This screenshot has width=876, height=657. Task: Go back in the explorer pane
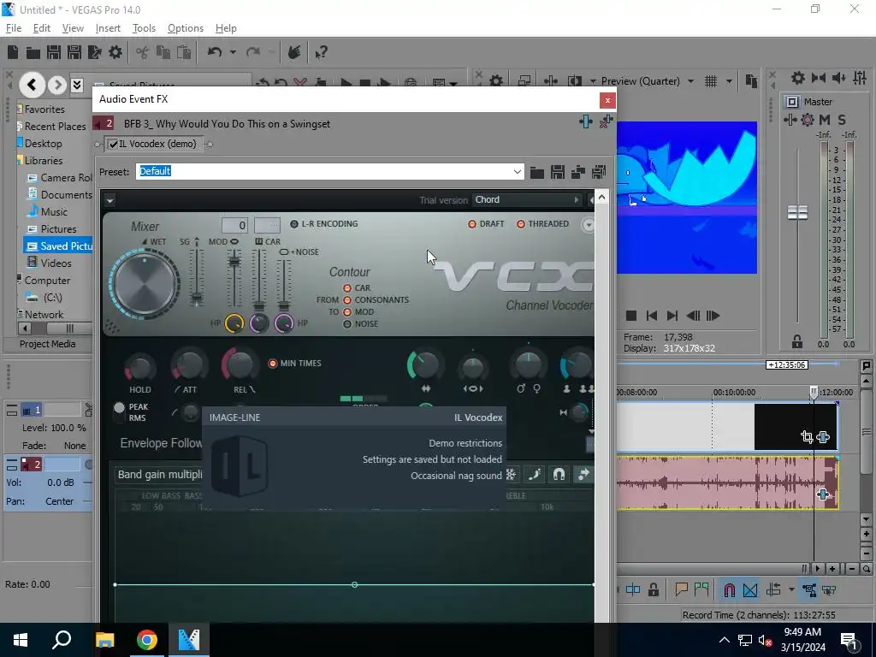click(32, 85)
